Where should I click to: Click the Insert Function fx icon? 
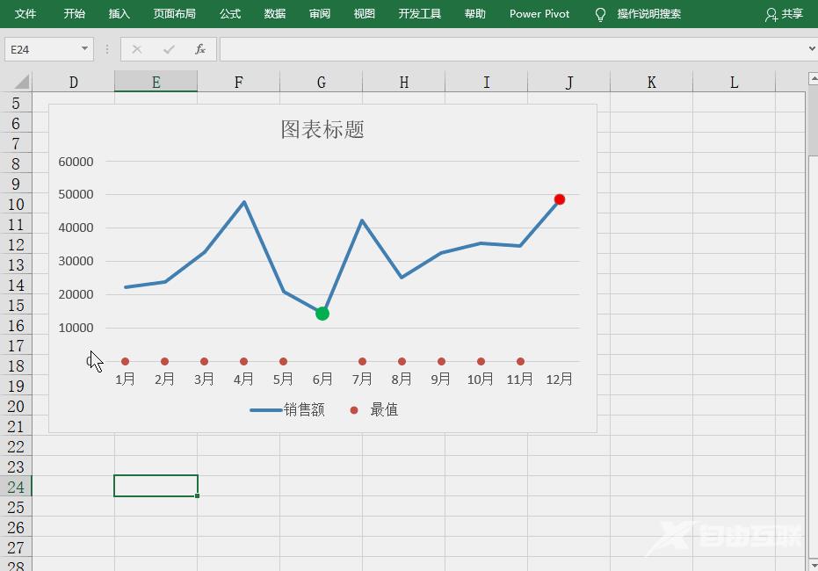point(200,49)
